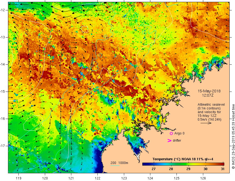The height and width of the screenshot is (181, 235).
Task: Click the 122 longitude axis label
Action: (97, 178)
